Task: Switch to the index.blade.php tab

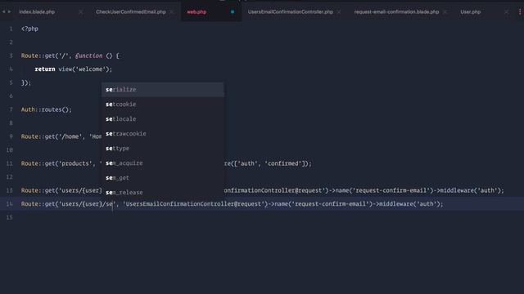Action: (x=37, y=12)
